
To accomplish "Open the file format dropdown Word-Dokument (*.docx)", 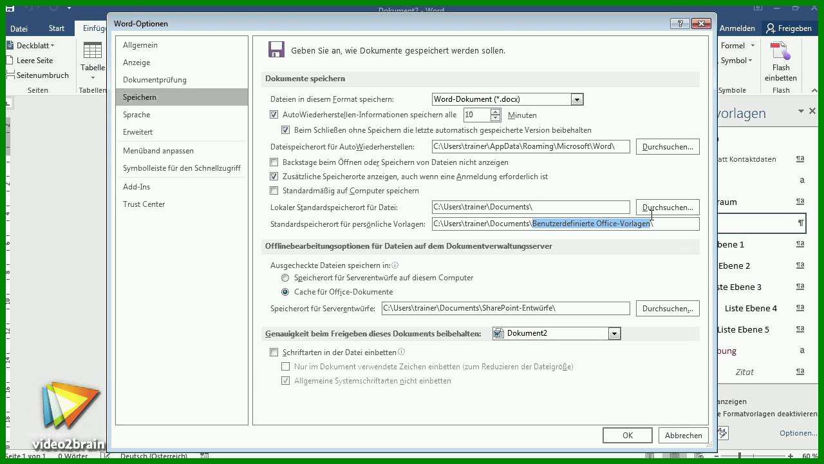I will click(577, 99).
